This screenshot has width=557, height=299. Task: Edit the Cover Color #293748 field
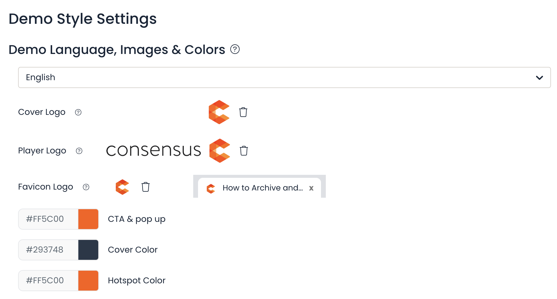point(48,250)
